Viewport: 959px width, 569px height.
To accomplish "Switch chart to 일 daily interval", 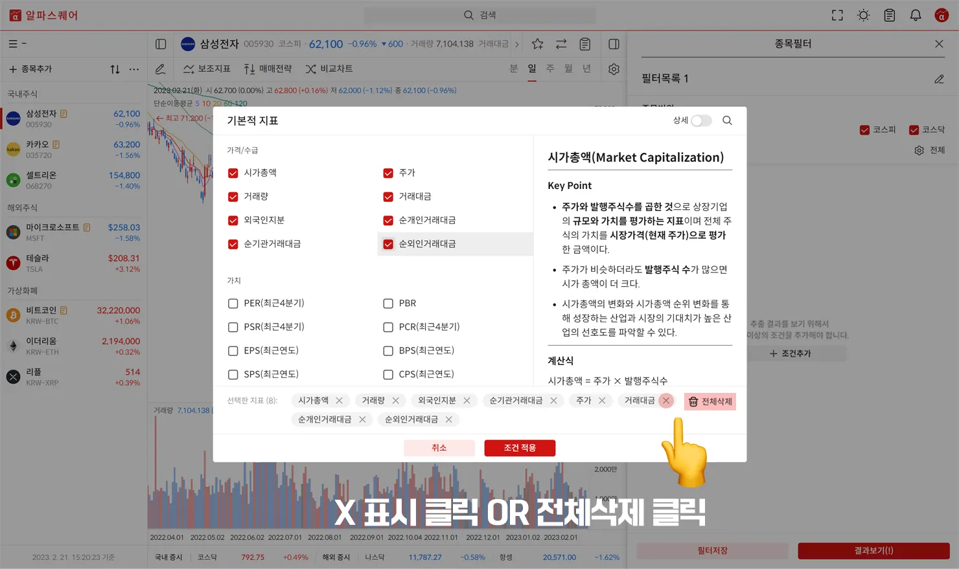I will click(x=532, y=69).
